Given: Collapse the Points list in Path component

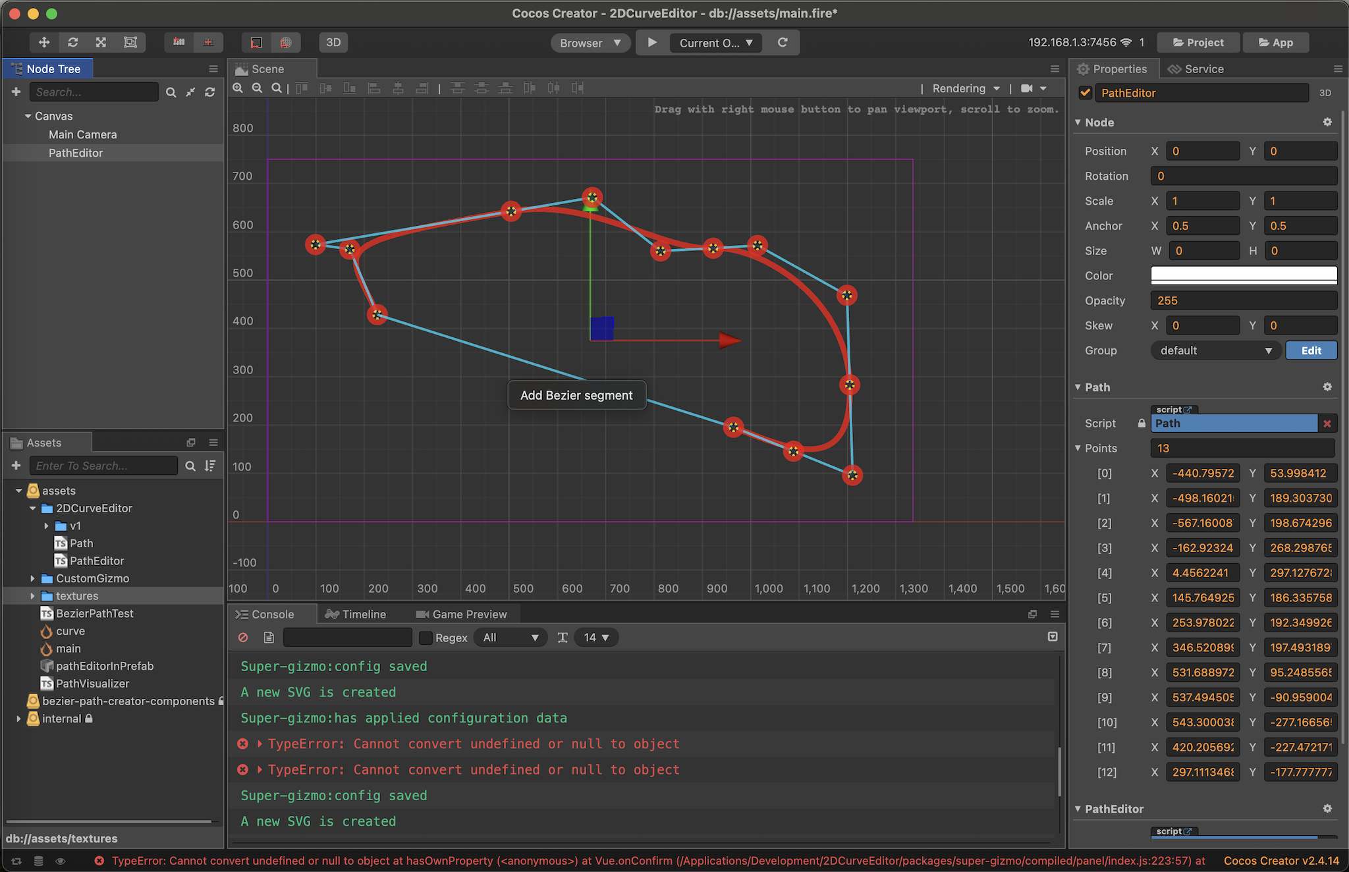Looking at the screenshot, I should tap(1078, 448).
